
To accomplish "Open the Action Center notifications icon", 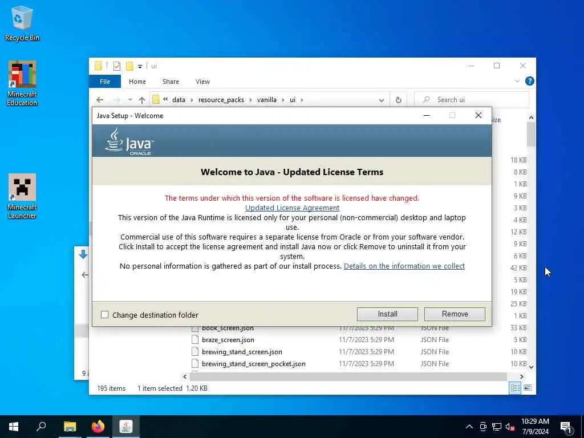I will [x=566, y=427].
